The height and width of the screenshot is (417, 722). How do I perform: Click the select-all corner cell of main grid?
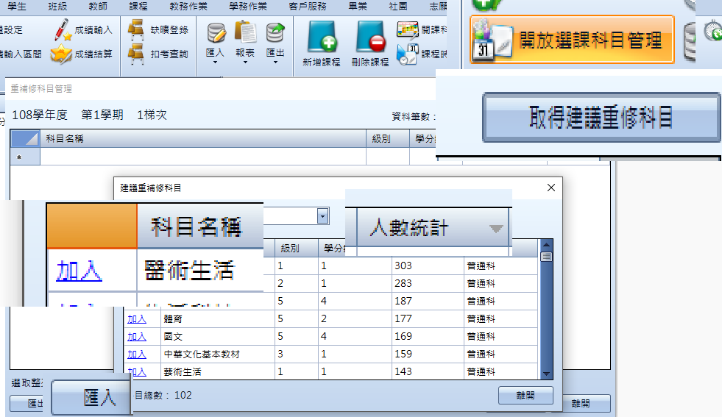(25, 138)
